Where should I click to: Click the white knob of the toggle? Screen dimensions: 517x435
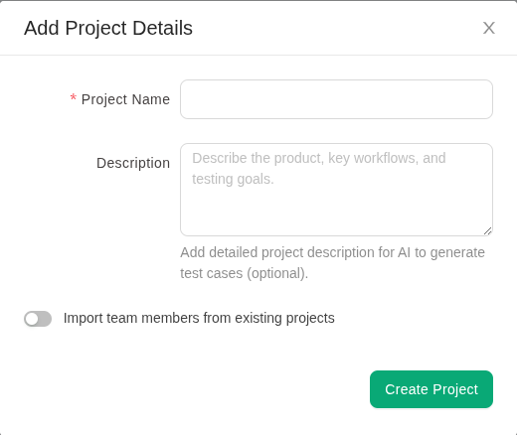click(32, 319)
